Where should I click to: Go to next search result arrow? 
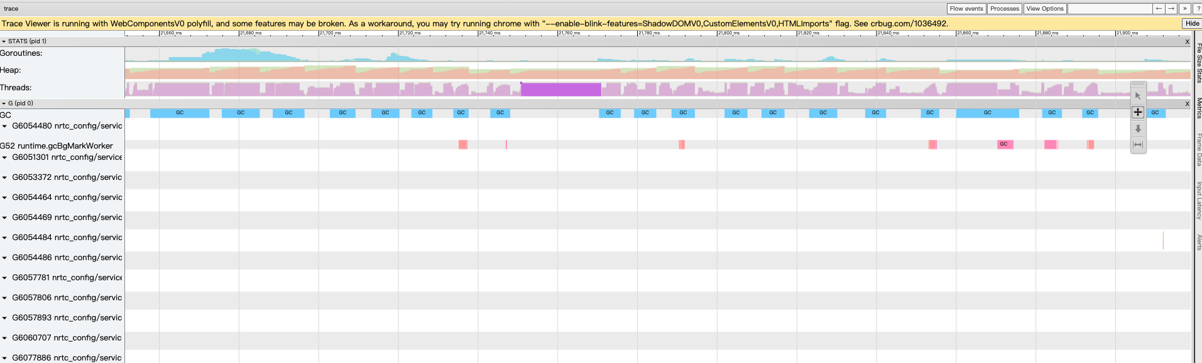click(x=1171, y=9)
